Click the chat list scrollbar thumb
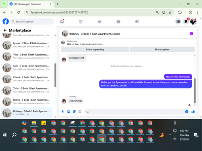This screenshot has height=151, width=202. pos(55,75)
